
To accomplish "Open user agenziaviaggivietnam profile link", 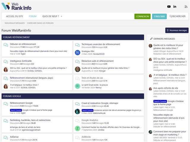I will (31, 130).
